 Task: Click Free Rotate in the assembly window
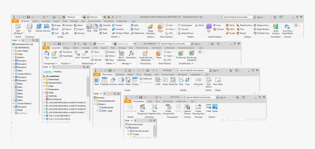[66, 56]
